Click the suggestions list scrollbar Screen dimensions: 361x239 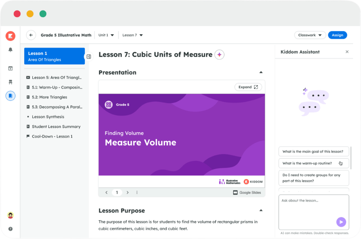[x=351, y=158]
